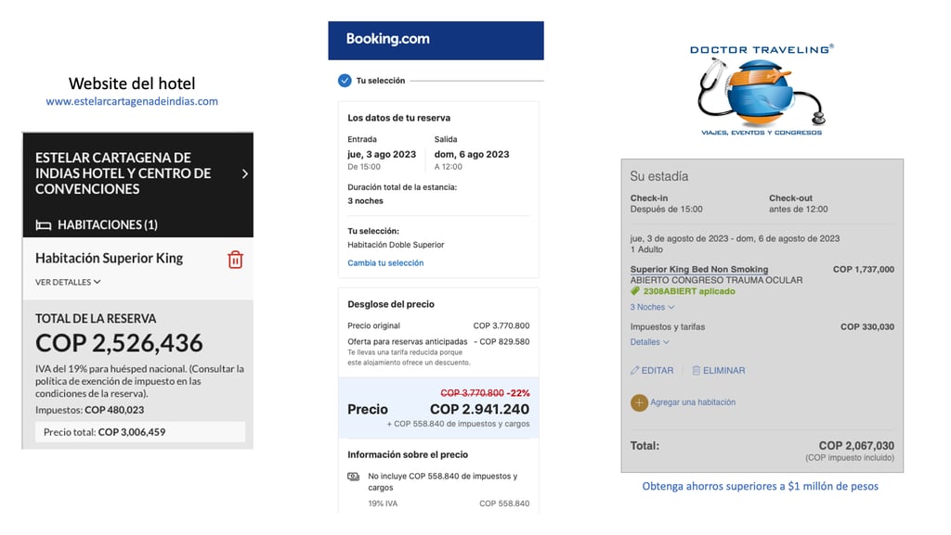Click the ELIMINAR button

723,371
